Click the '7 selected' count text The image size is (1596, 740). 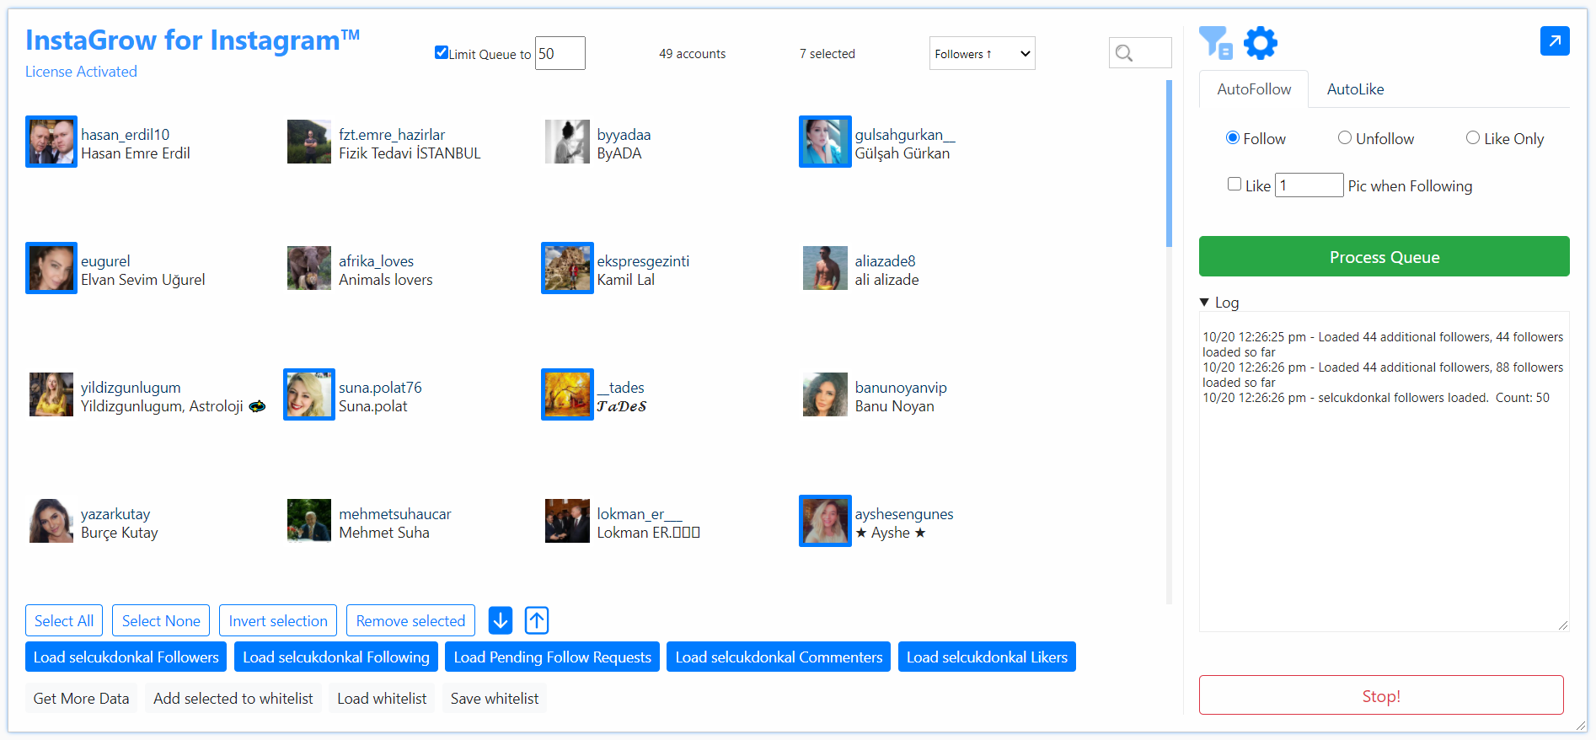click(827, 54)
